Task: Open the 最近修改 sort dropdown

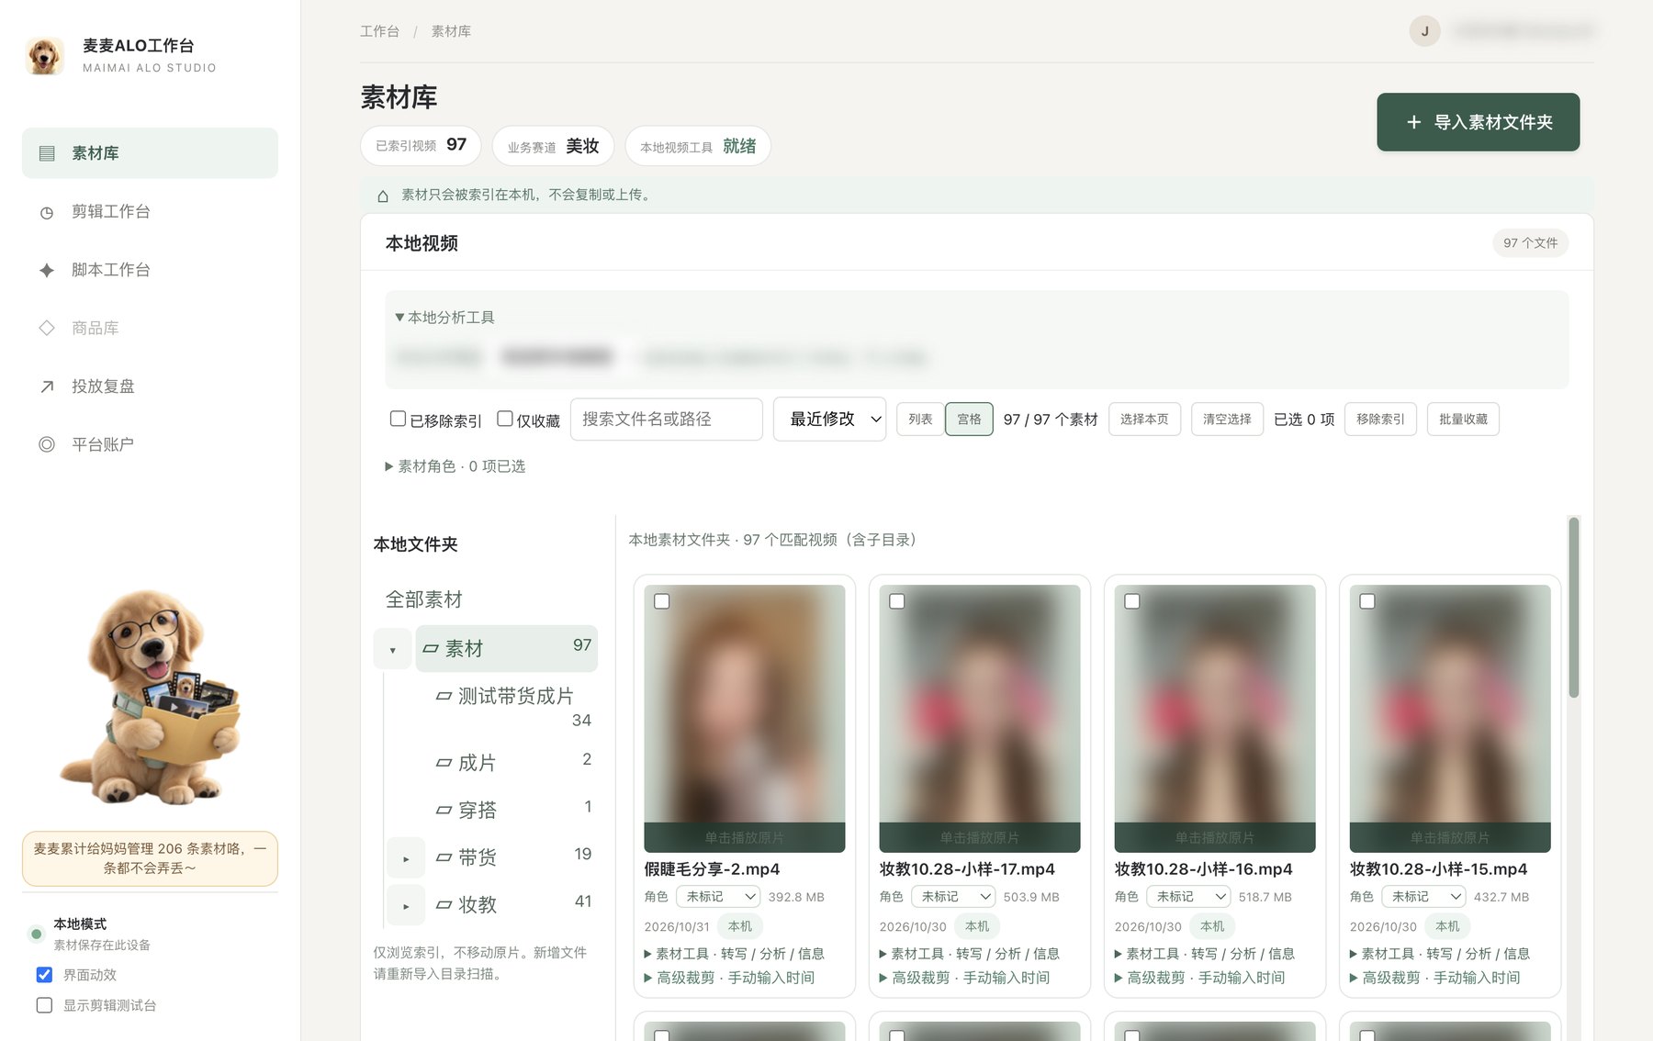Action: click(x=829, y=420)
